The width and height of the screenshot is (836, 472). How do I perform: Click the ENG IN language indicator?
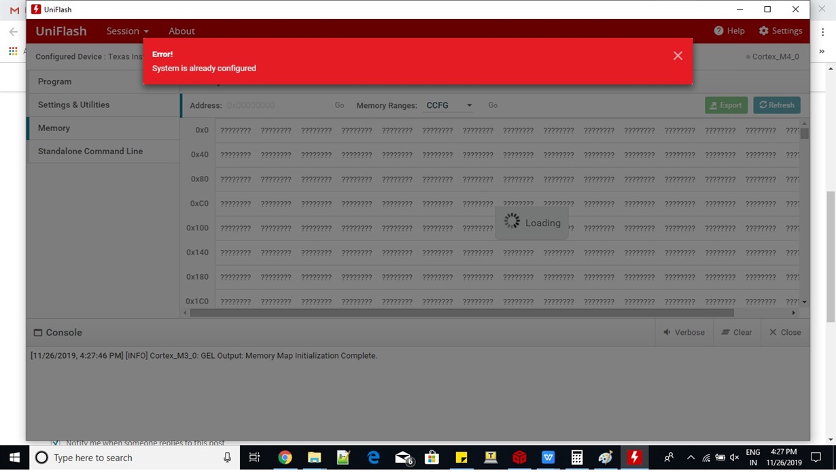click(753, 458)
